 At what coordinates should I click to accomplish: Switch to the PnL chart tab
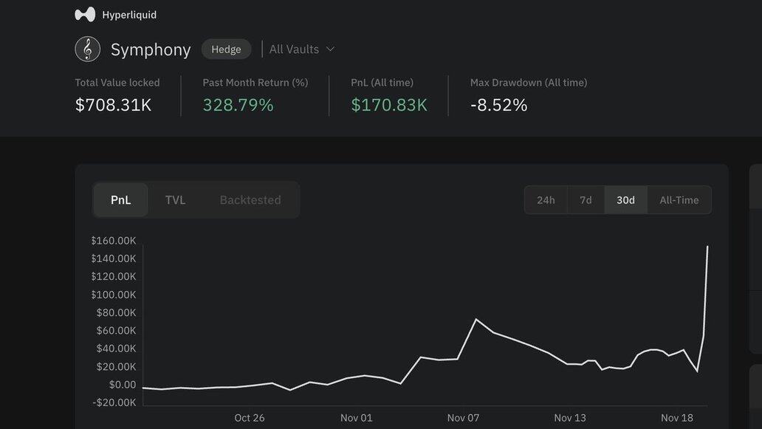(x=120, y=200)
